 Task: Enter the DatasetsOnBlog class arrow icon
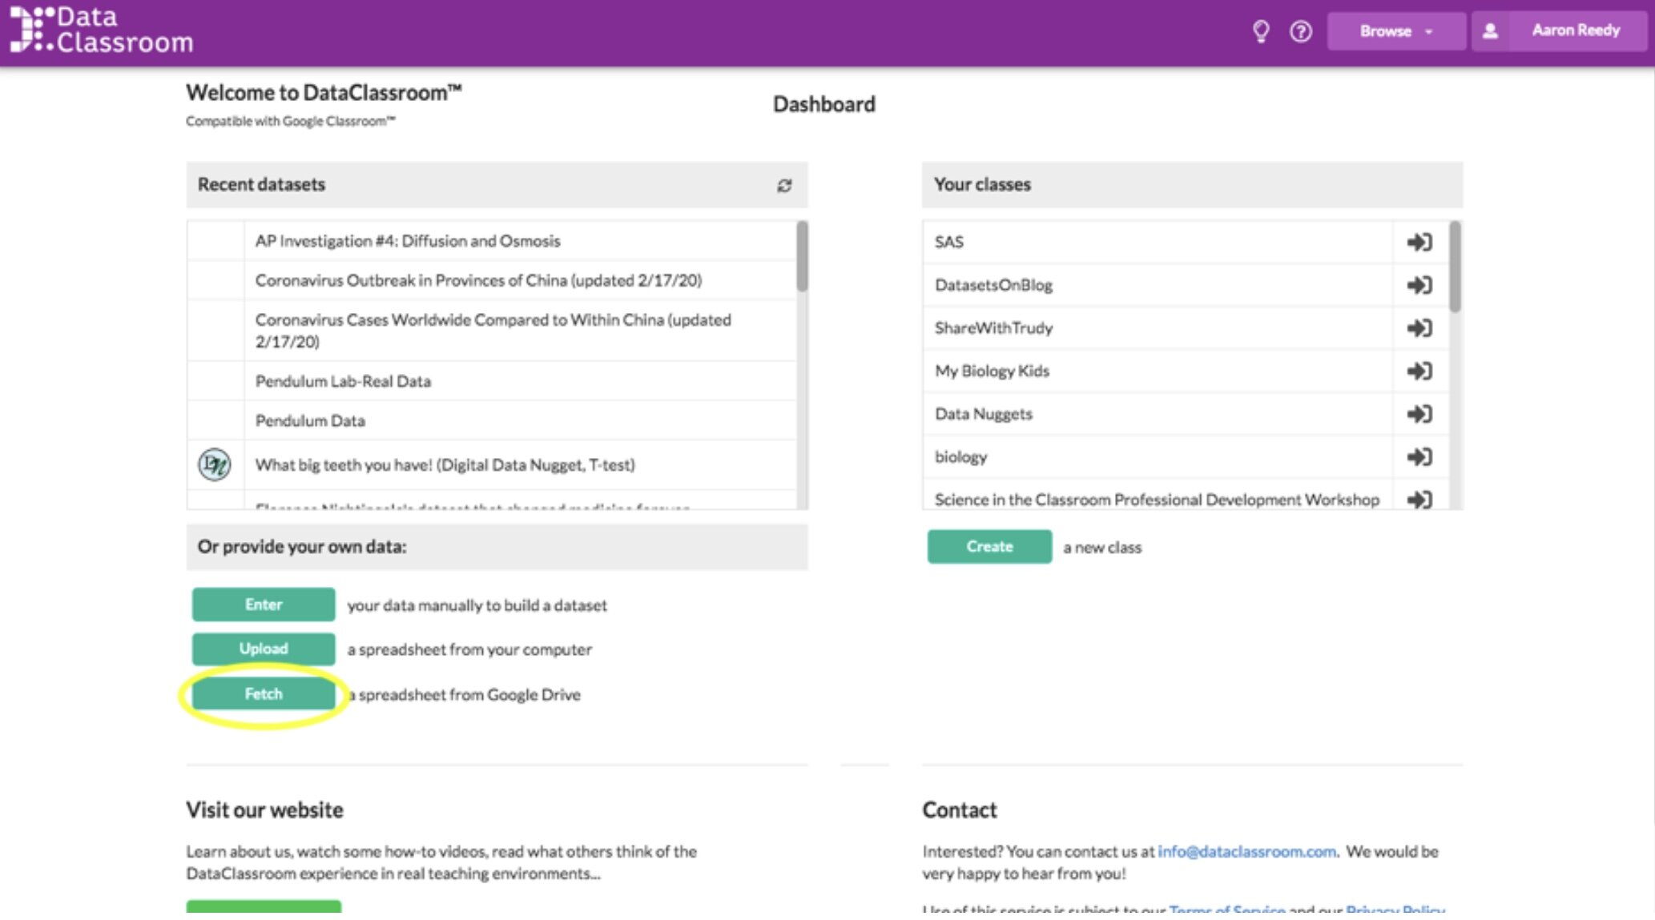[x=1419, y=285]
